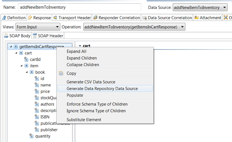
Task: Click the SOAP Header tab icon
Action: click(35, 35)
